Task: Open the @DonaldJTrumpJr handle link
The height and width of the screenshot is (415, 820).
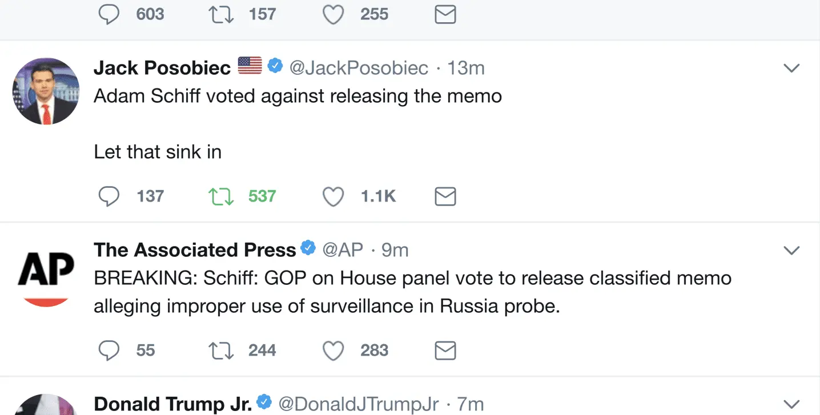Action: [x=359, y=404]
